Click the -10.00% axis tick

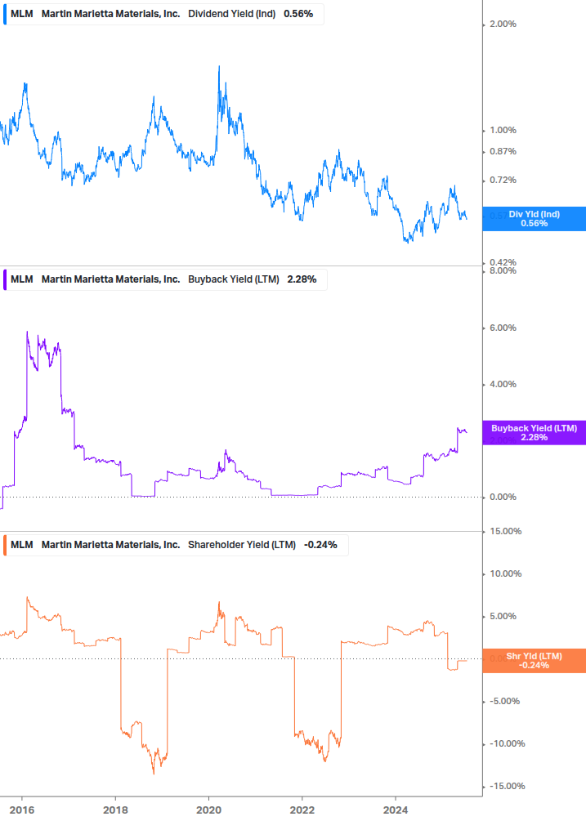(507, 744)
